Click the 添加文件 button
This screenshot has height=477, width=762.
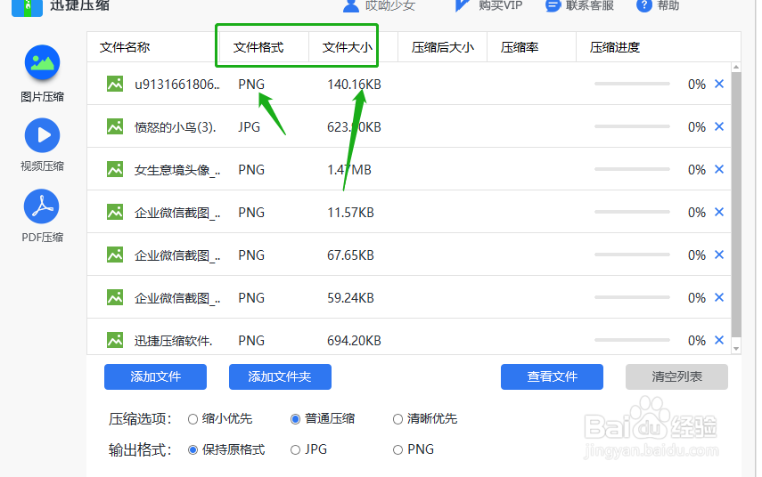click(x=155, y=376)
